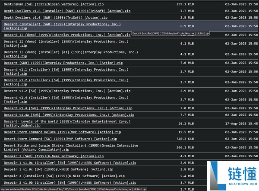The height and width of the screenshot is (191, 259).
Task: Open Despair 1 v1.0c (Installer) [SW] zip
Action: coord(70,162)
